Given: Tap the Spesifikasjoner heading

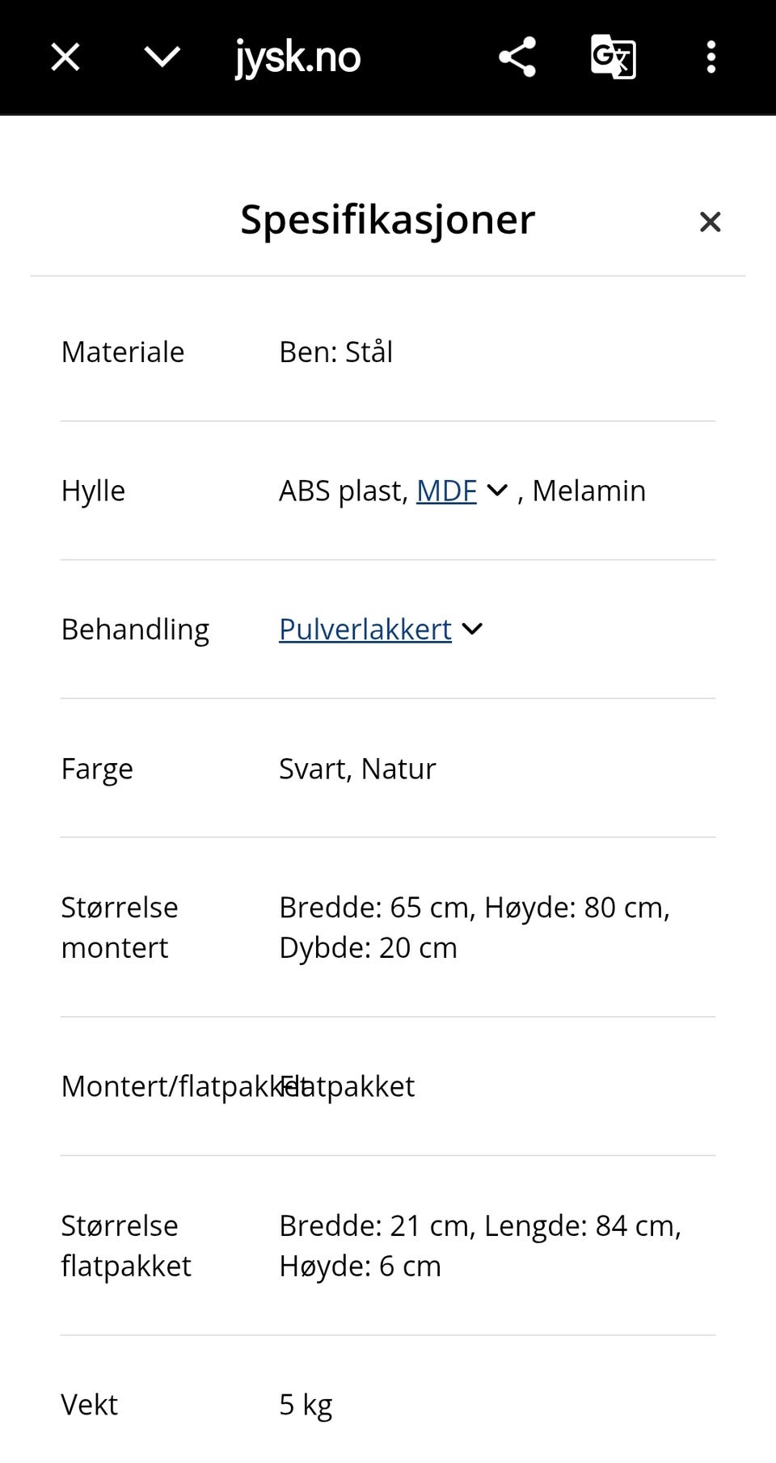Looking at the screenshot, I should (x=386, y=219).
